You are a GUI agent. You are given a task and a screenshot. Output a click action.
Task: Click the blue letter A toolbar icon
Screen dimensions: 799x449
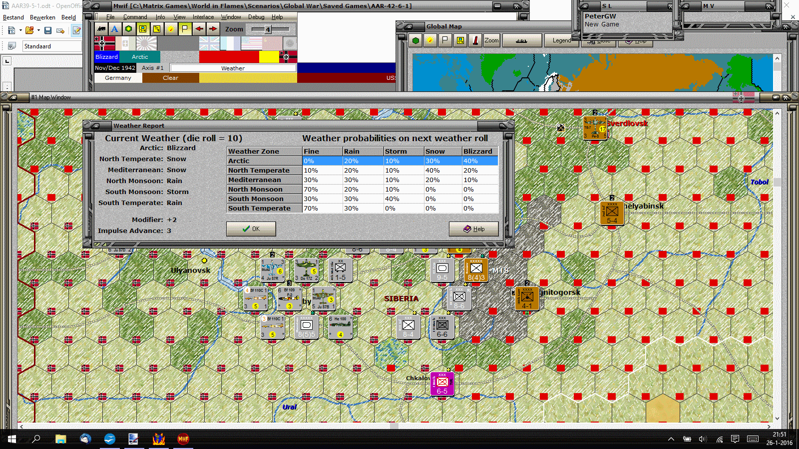115,29
